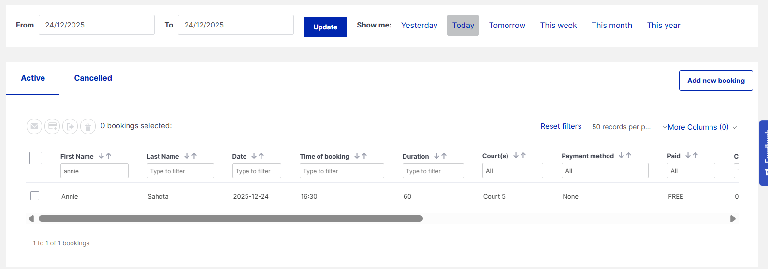Open the Paid filter dropdown
Image resolution: width=768 pixels, height=269 pixels.
(690, 171)
